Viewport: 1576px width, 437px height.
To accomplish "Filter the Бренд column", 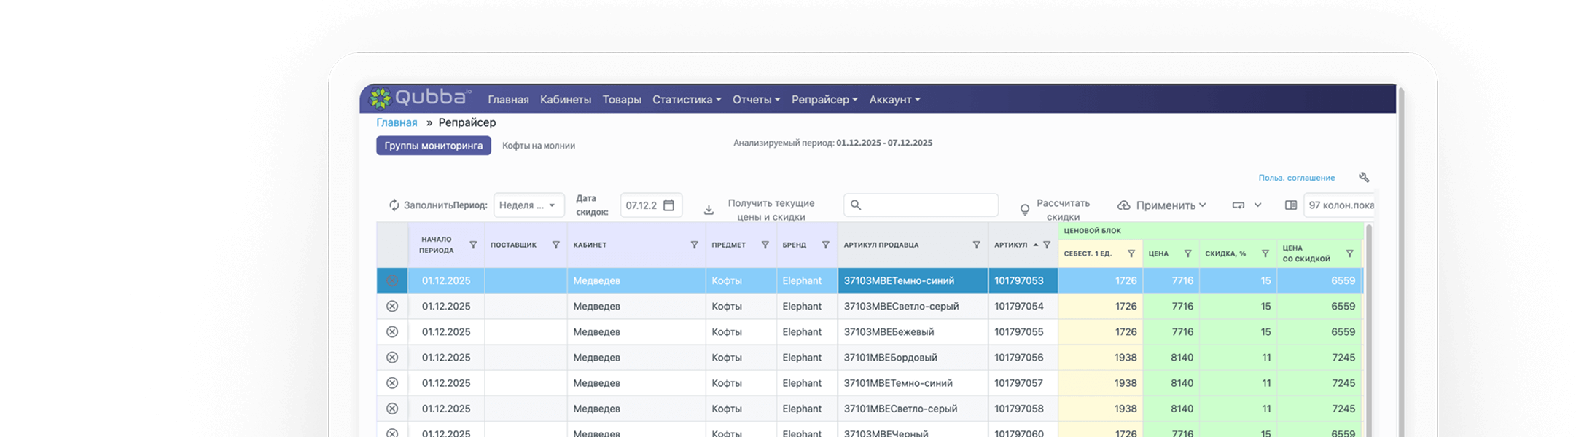I will pyautogui.click(x=825, y=245).
